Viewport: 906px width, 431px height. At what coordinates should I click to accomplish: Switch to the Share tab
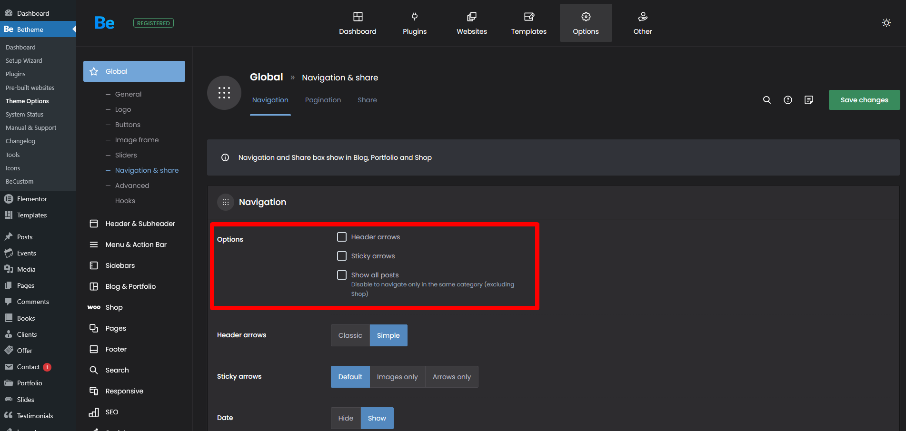click(x=367, y=100)
